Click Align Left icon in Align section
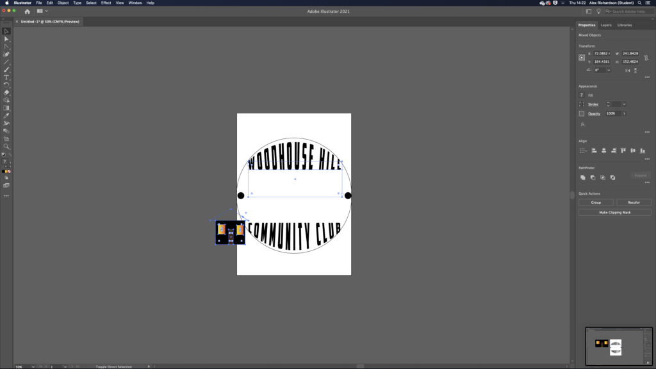656x369 pixels. tap(594, 151)
